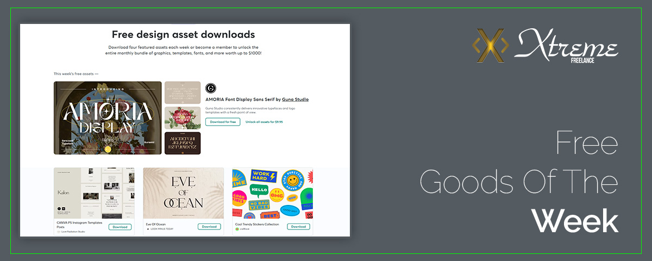This screenshot has height=261, width=652.
Task: Click the Xtreme Freelance script wordmark
Action: pos(567,45)
